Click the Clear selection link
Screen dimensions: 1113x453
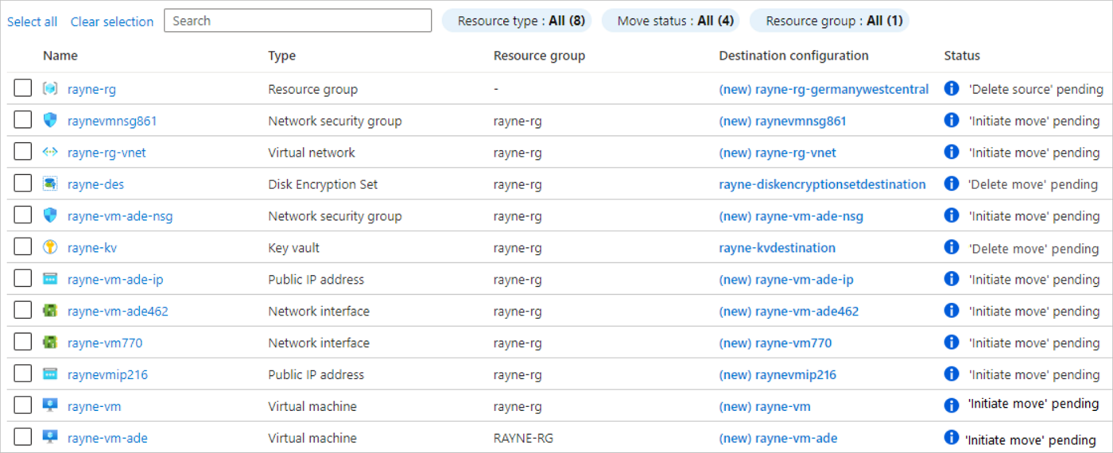click(x=112, y=21)
